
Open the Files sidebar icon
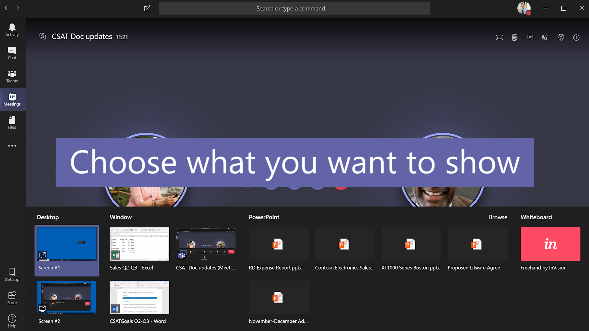pyautogui.click(x=12, y=122)
